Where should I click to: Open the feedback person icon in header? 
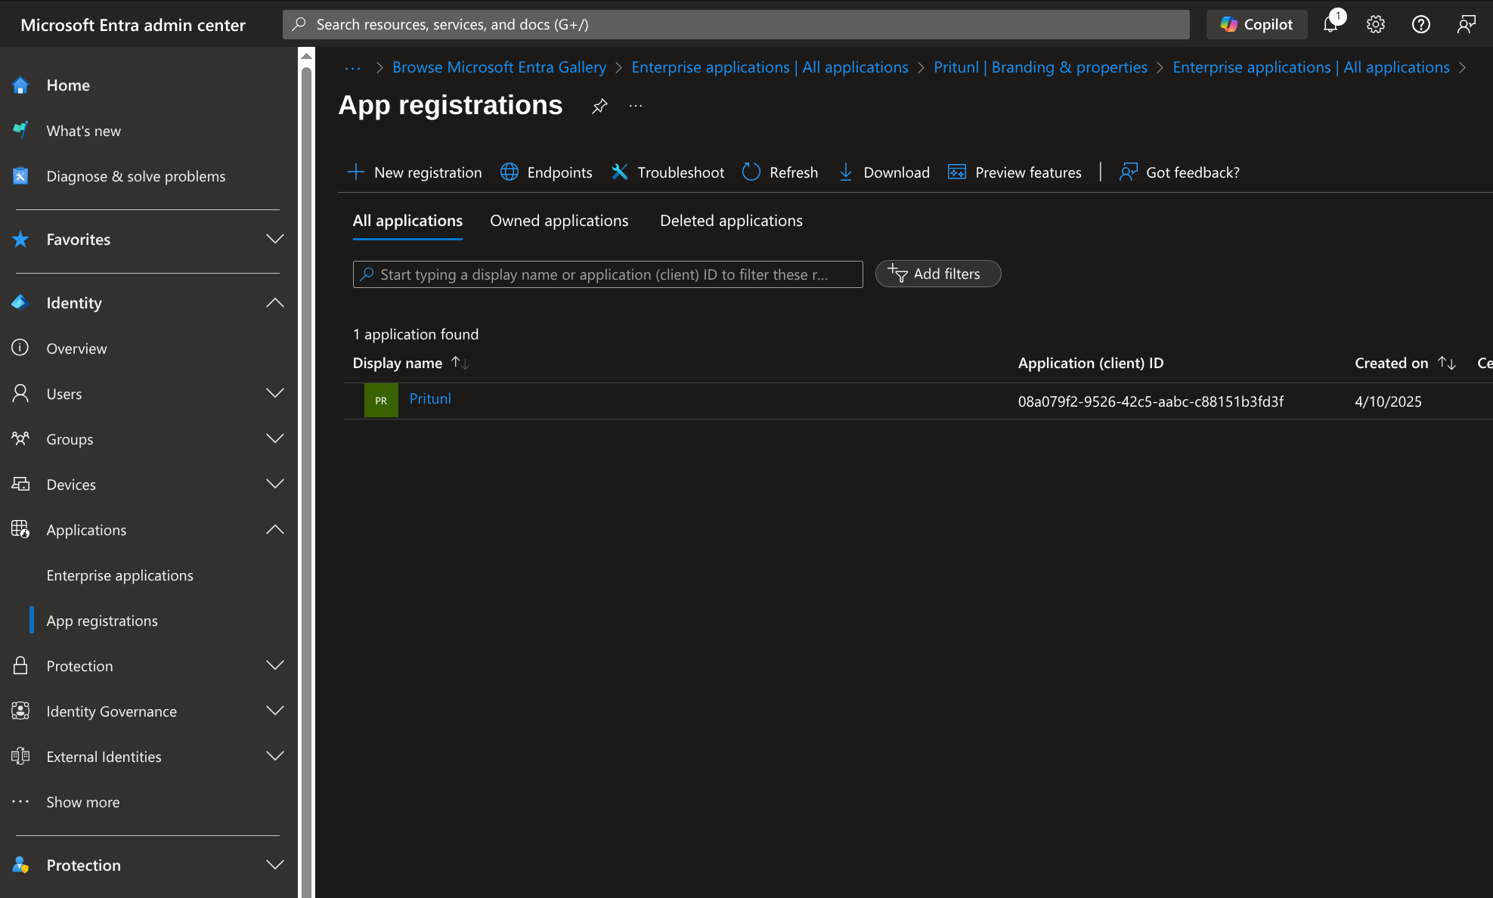pyautogui.click(x=1467, y=24)
